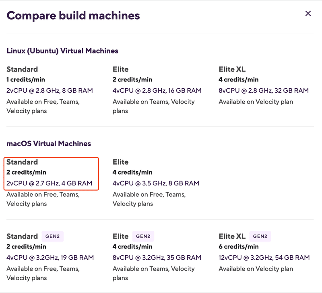
Task: Click the GEN2 badge next to Standard
Action: pos(53,236)
